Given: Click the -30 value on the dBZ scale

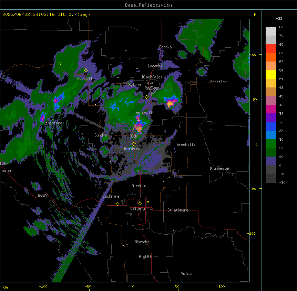Looking at the screenshot, I should 282,182.
